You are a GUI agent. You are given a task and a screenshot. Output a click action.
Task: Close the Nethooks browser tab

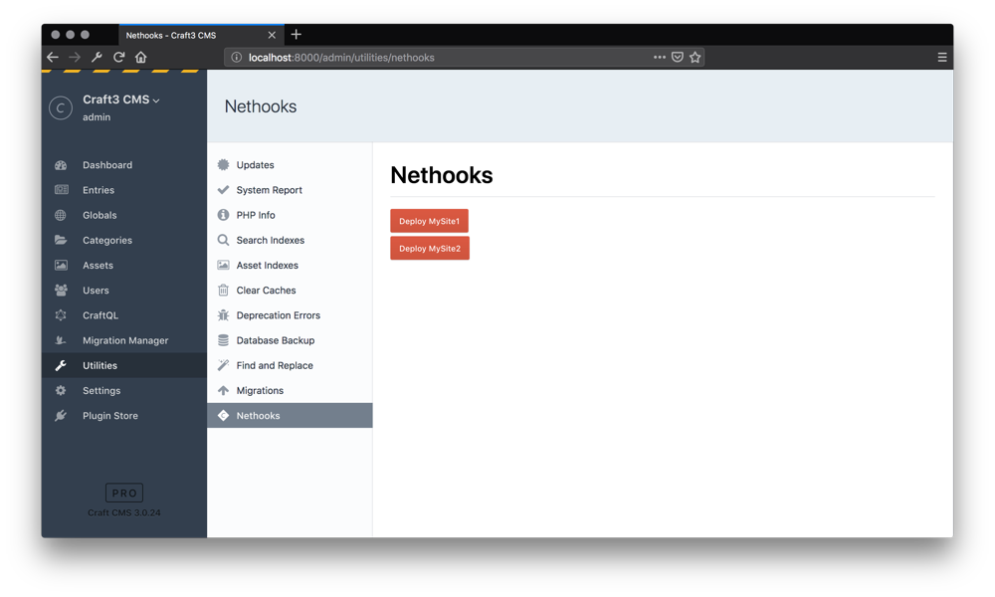pyautogui.click(x=272, y=35)
